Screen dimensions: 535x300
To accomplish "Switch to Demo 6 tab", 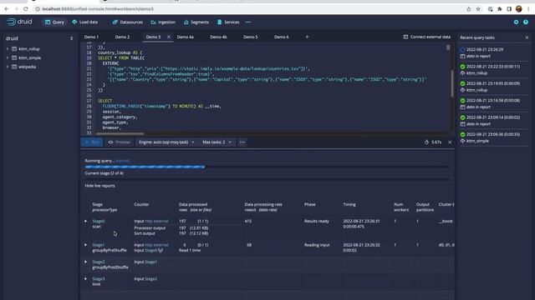I will 281,37.
